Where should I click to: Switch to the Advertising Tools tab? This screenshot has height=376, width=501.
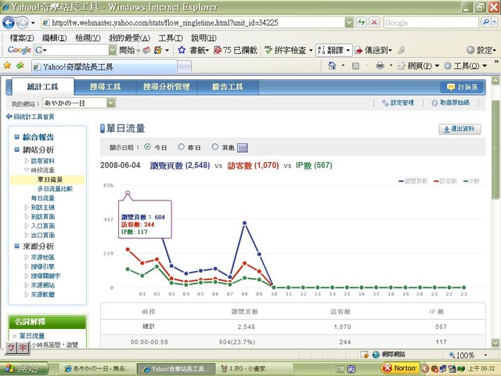tap(228, 87)
